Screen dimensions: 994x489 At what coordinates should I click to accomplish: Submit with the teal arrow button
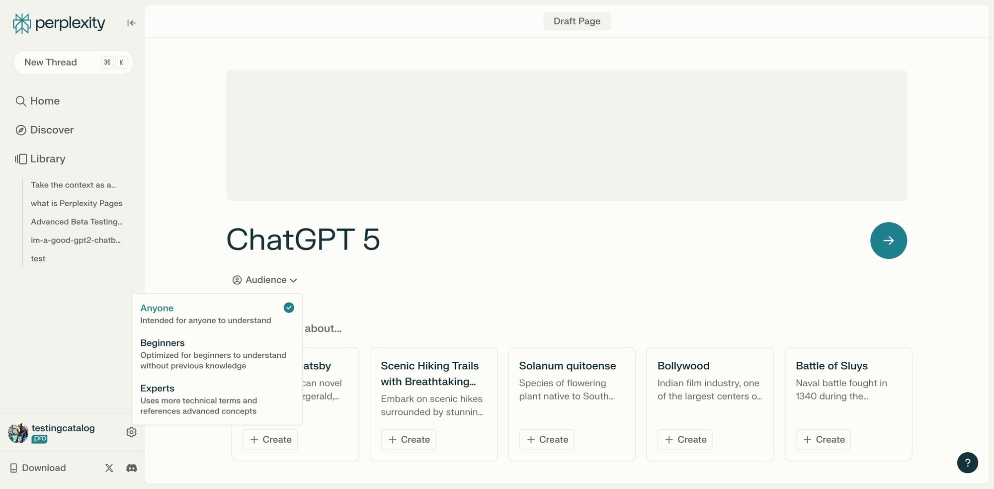click(888, 240)
